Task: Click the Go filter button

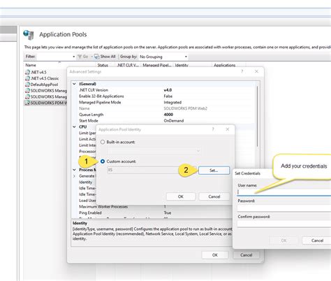Action: [x=83, y=57]
